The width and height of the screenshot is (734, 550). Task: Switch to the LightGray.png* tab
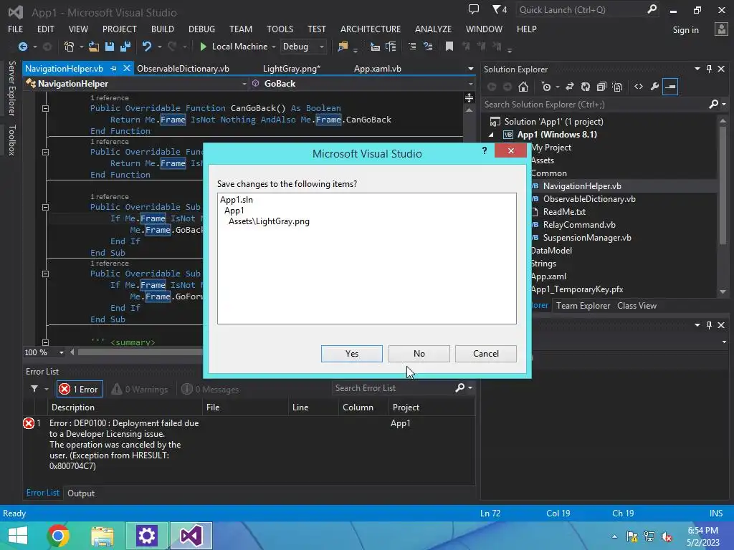tap(292, 68)
